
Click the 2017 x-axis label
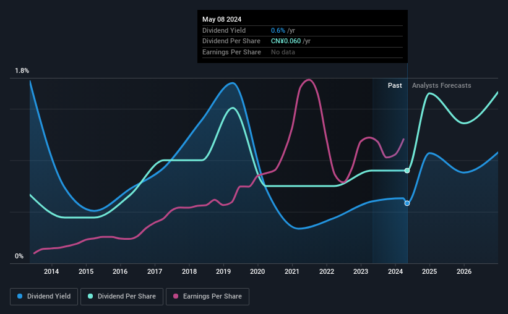pyautogui.click(x=155, y=271)
